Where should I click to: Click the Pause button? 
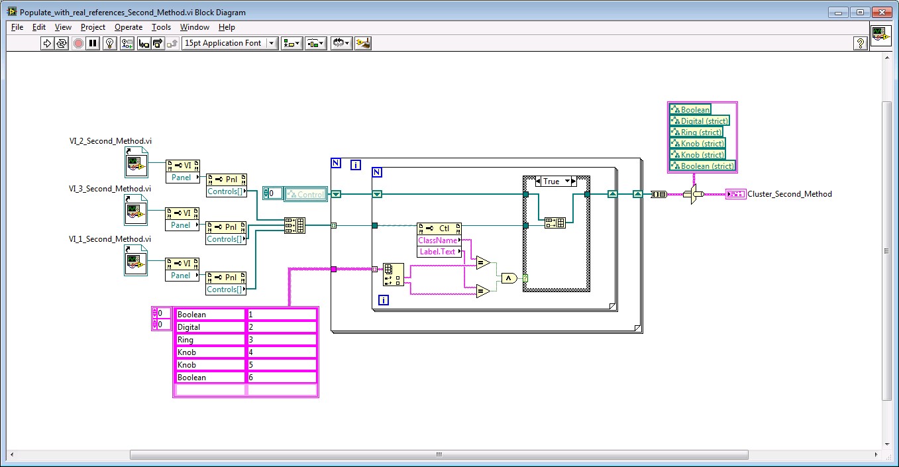(x=93, y=43)
